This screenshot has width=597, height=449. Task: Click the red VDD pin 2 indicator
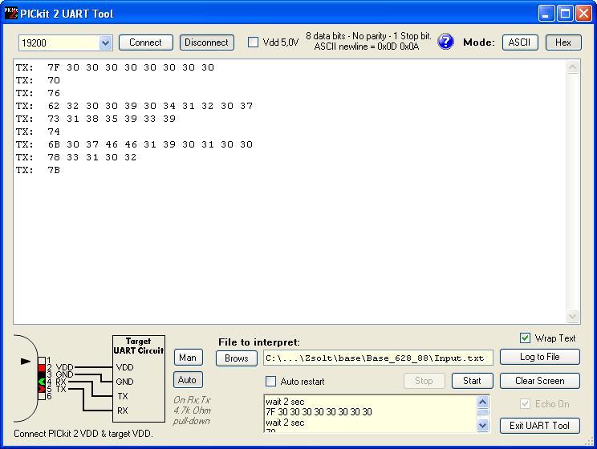point(42,367)
